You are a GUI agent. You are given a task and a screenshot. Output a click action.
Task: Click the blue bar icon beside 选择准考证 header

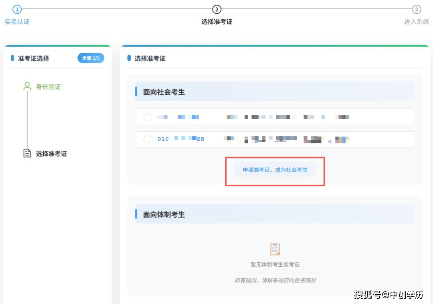pyautogui.click(x=129, y=58)
